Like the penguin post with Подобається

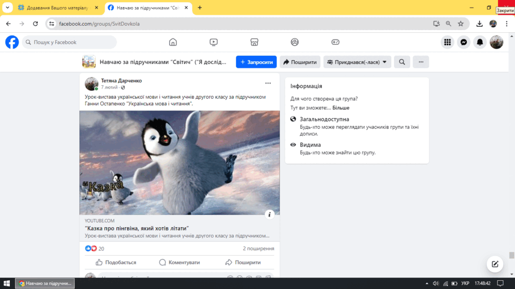click(x=116, y=262)
